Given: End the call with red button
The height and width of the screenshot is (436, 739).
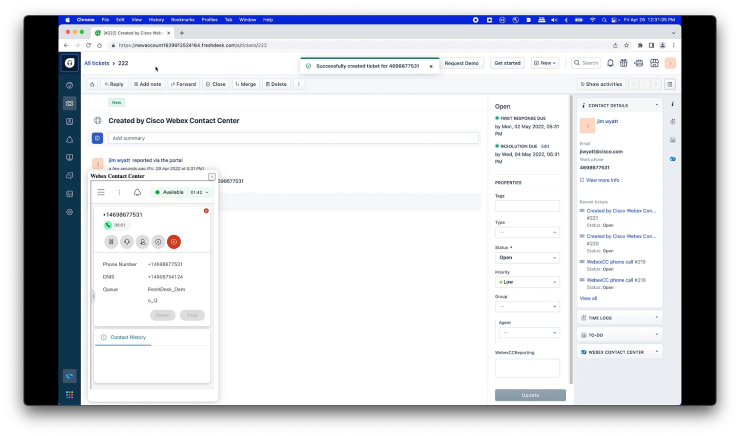Looking at the screenshot, I should pos(174,242).
